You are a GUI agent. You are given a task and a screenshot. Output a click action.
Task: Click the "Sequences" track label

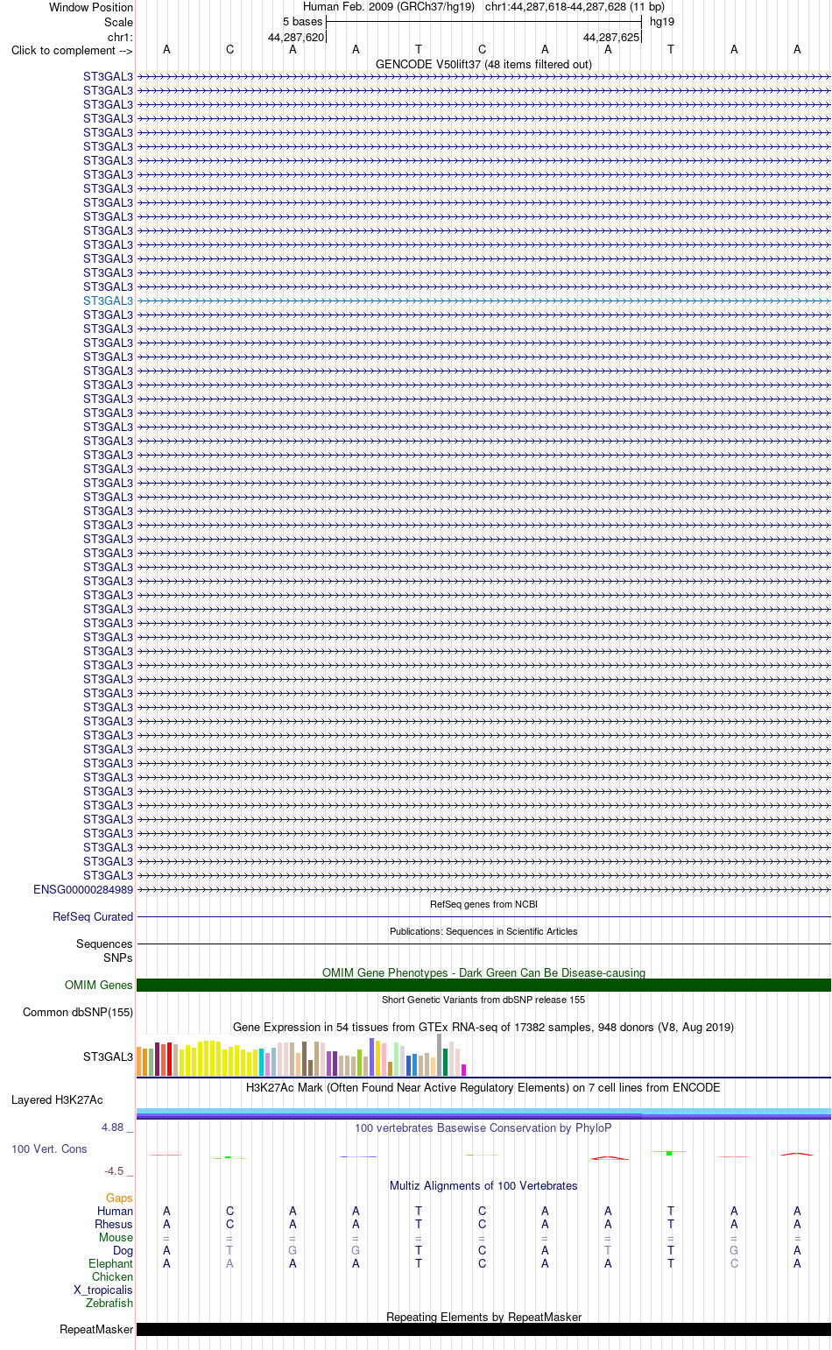click(x=104, y=944)
